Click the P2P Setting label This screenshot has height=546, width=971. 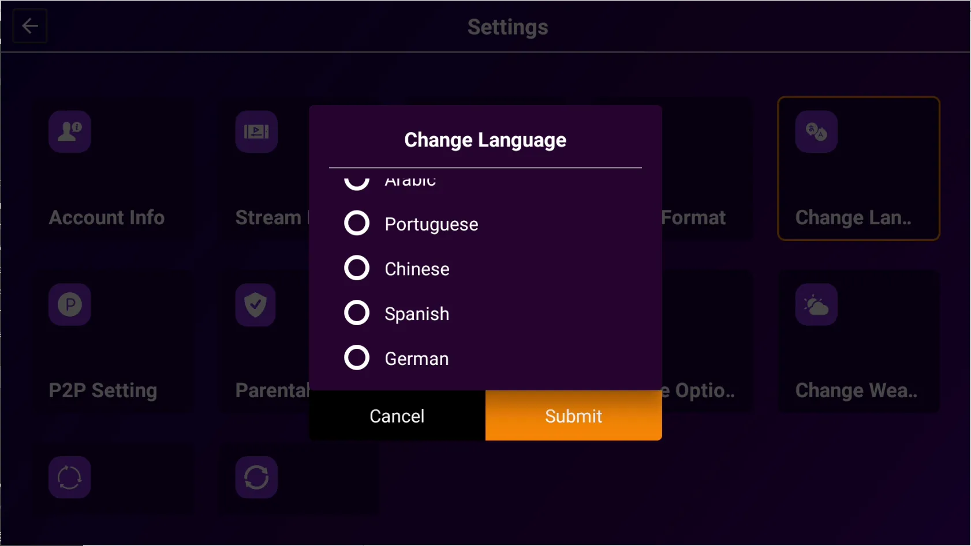pos(103,390)
